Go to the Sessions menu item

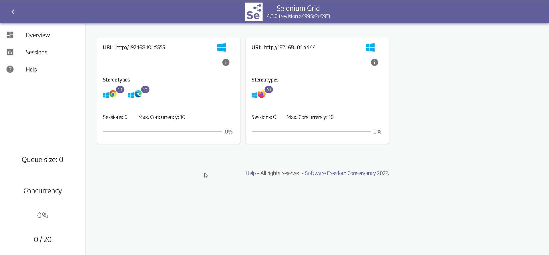[x=36, y=52]
